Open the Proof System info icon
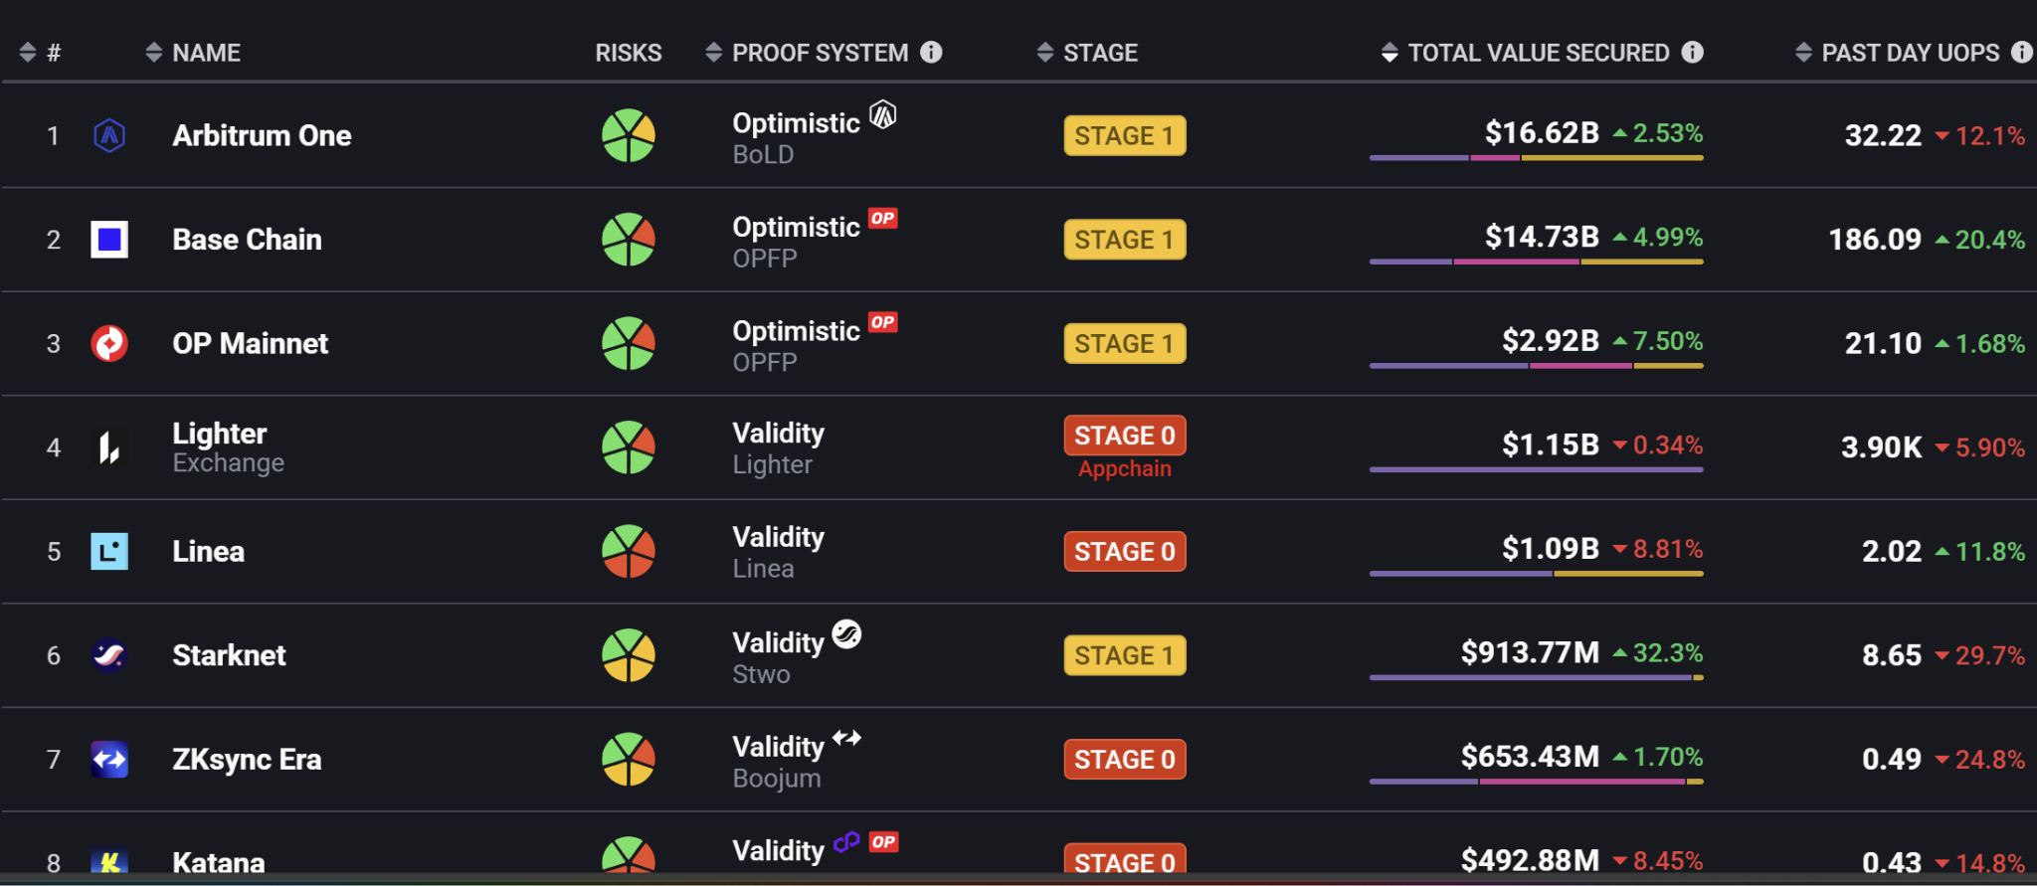2037x886 pixels. tap(931, 52)
